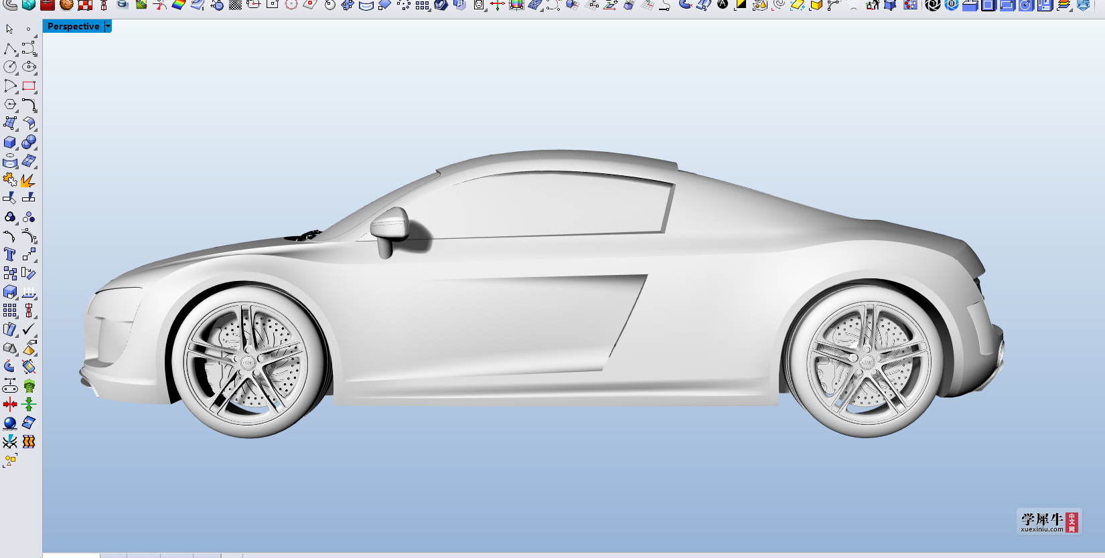This screenshot has width=1105, height=558.
Task: Activate the Circle tool
Action: pos(10,67)
